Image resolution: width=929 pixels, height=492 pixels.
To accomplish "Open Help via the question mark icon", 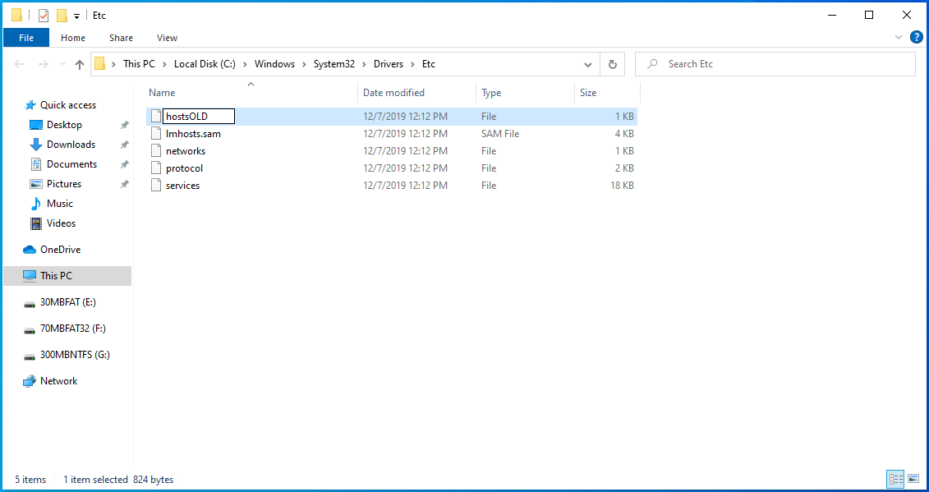I will pyautogui.click(x=916, y=37).
